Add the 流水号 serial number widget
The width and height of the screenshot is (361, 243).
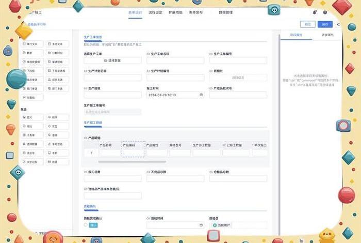tap(32, 153)
